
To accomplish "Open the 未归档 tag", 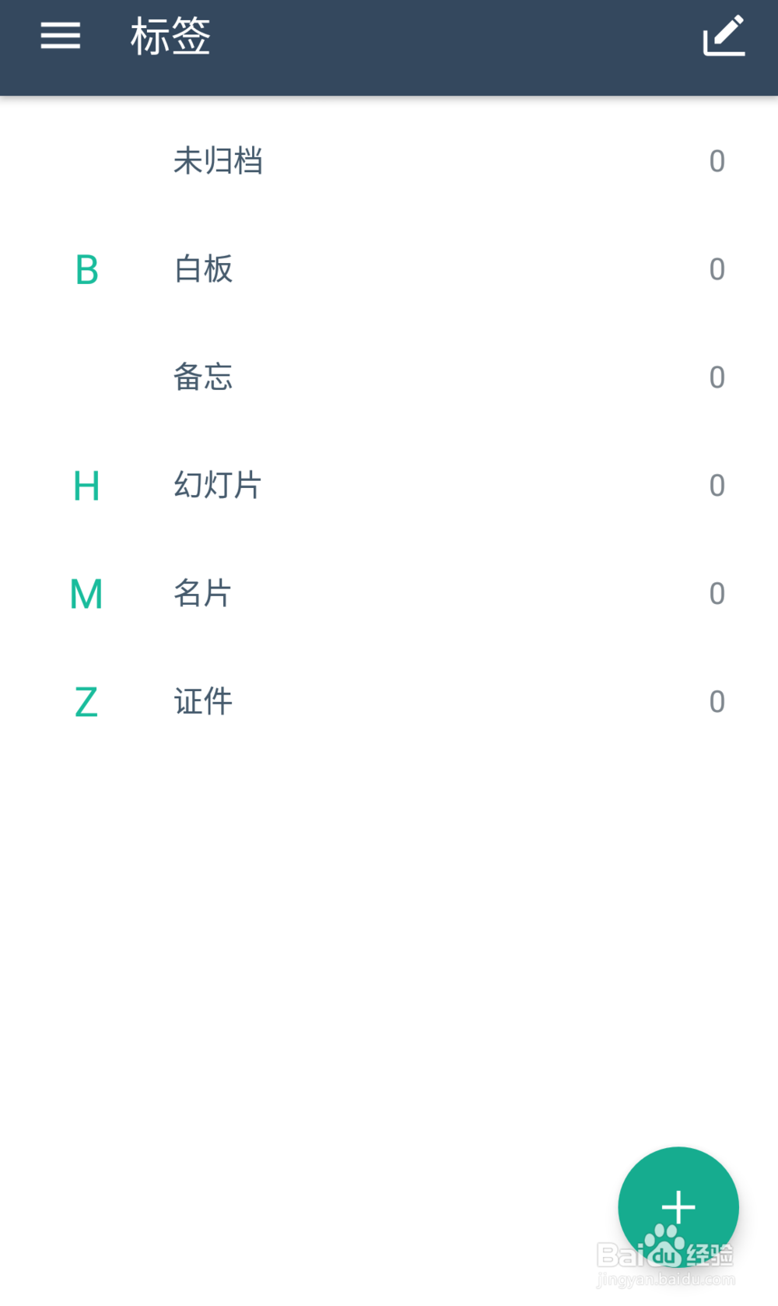I will [218, 161].
